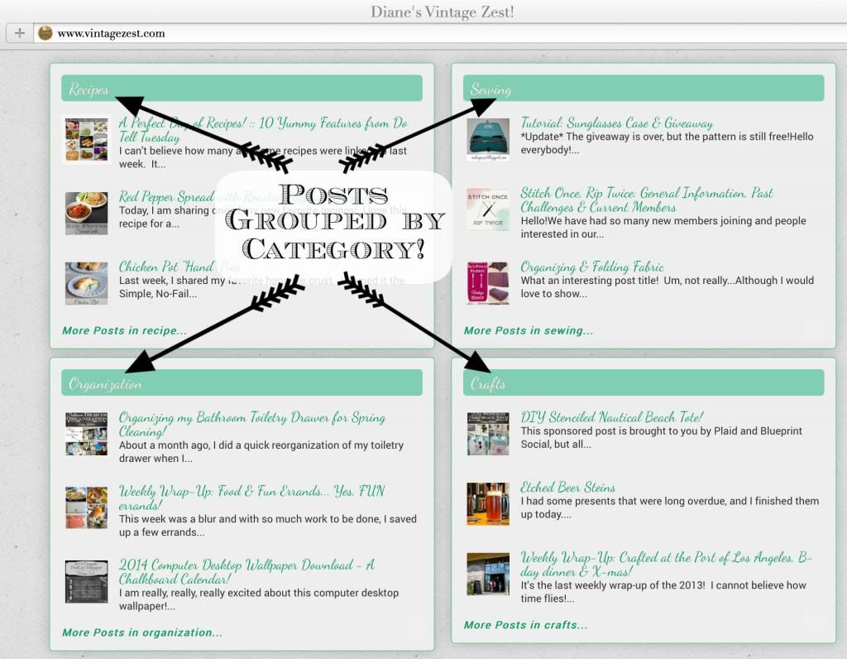Click the Red Pepper Spread thumbnail
Image resolution: width=847 pixels, height=659 pixels.
87,213
